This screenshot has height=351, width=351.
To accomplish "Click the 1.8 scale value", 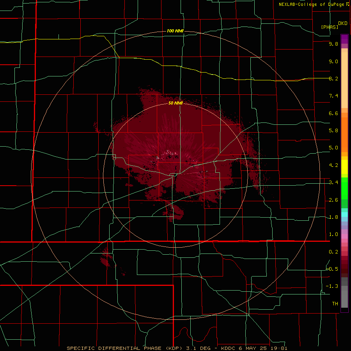I will (x=333, y=217).
